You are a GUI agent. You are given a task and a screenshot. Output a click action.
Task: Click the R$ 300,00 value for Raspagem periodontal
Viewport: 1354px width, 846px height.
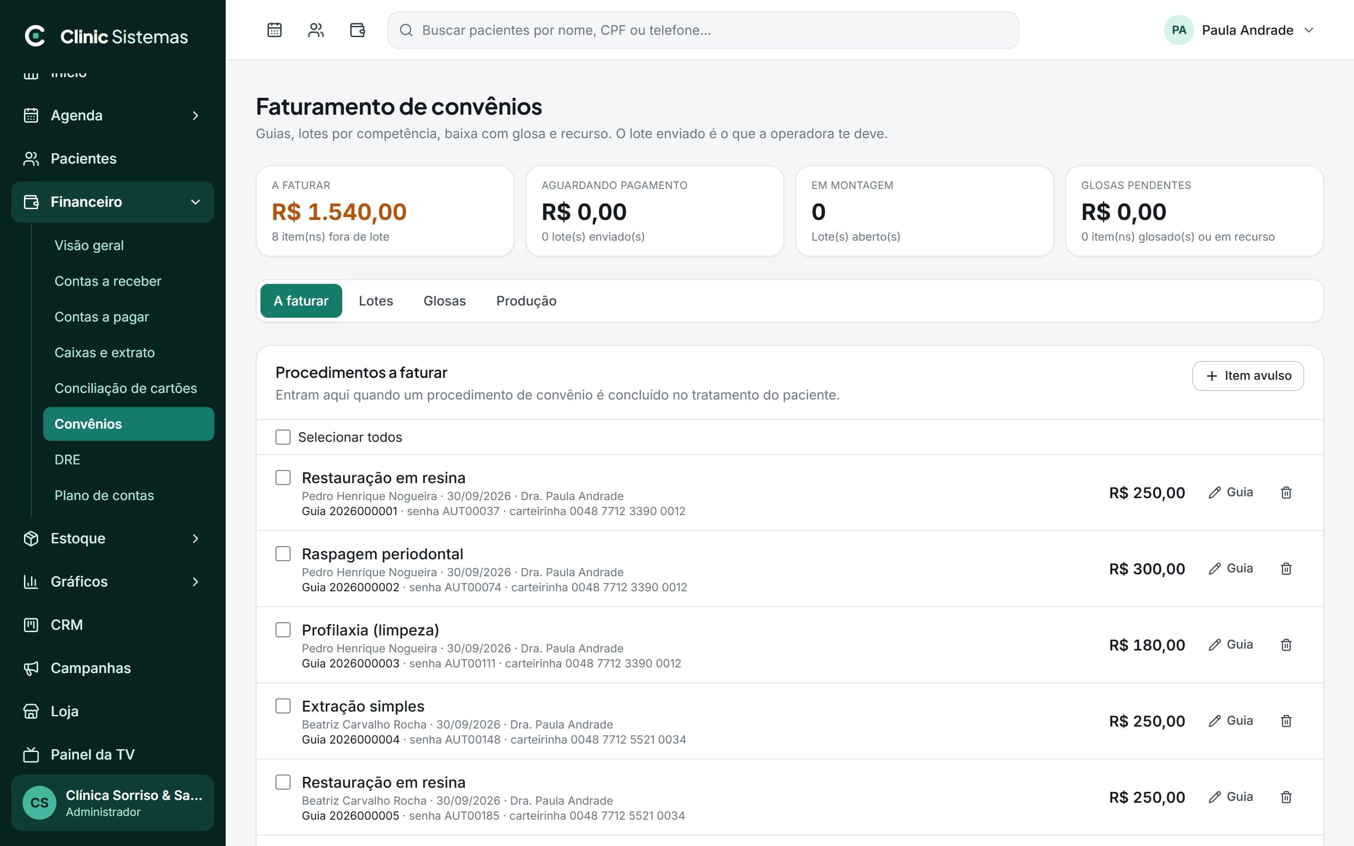1147,569
